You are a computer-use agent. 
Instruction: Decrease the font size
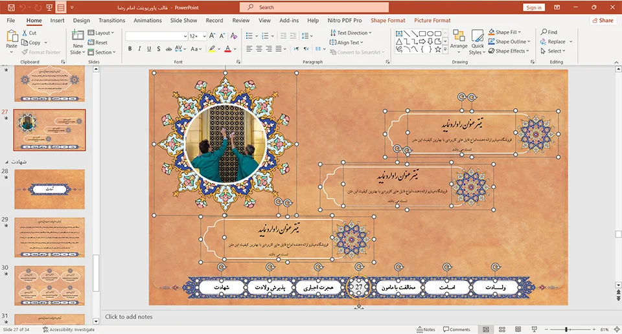tap(222, 36)
